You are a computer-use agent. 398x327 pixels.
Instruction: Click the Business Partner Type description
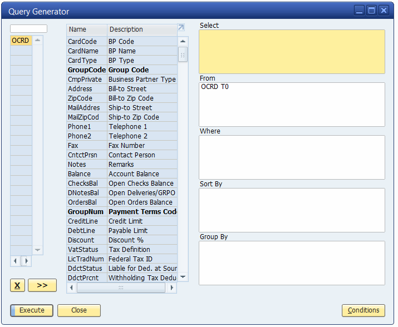142,79
